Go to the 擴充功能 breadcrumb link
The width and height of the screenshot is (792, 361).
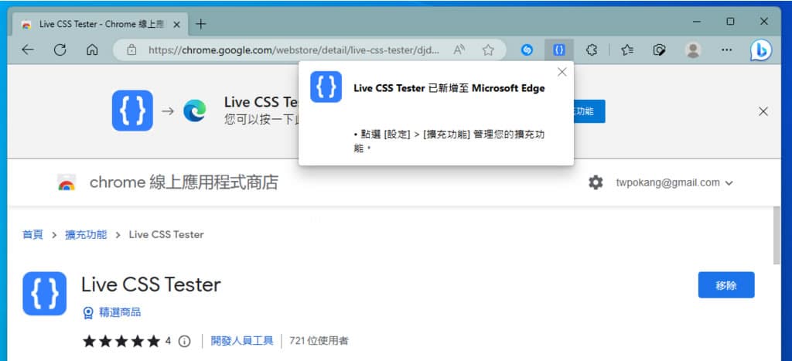(x=86, y=235)
